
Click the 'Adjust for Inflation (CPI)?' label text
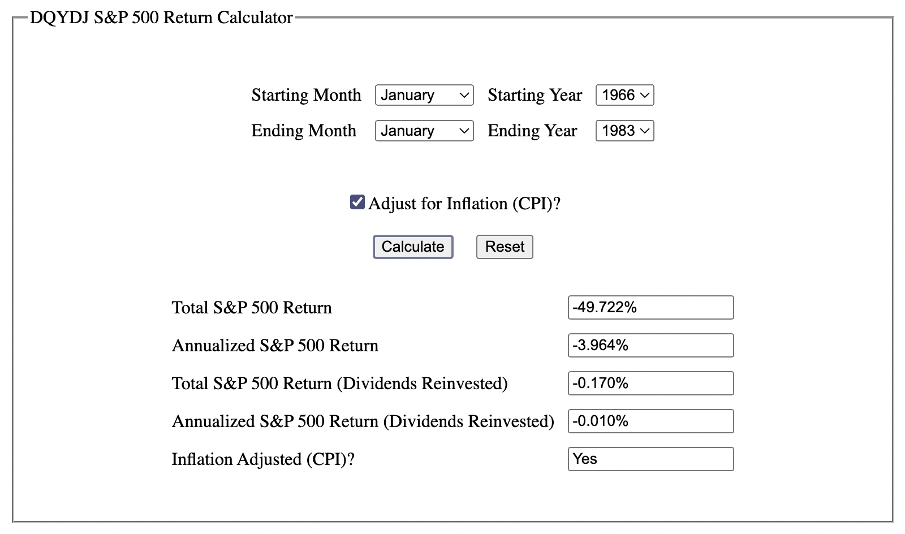(x=464, y=204)
